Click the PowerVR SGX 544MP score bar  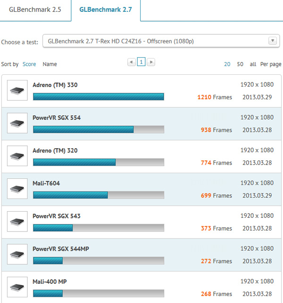99,261
